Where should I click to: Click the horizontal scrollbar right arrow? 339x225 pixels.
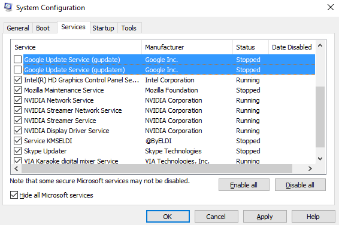tap(310, 168)
